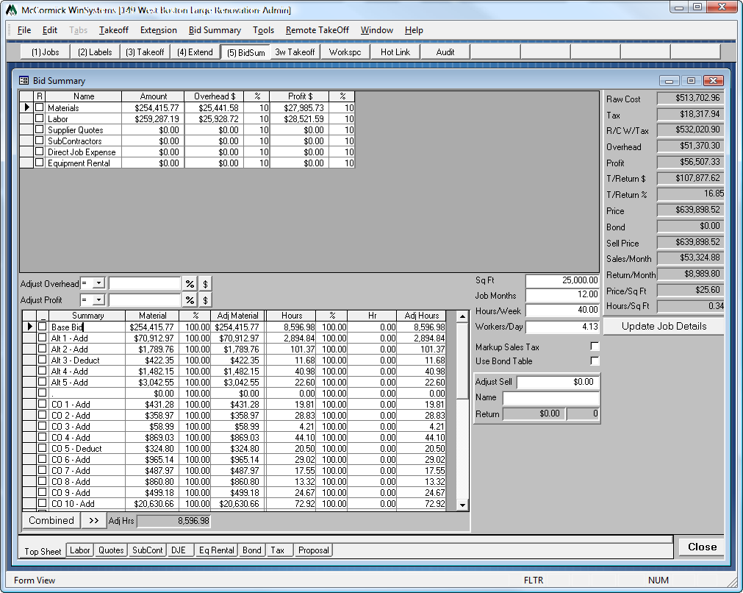743x593 pixels.
Task: Click the Combined button
Action: pyautogui.click(x=51, y=520)
